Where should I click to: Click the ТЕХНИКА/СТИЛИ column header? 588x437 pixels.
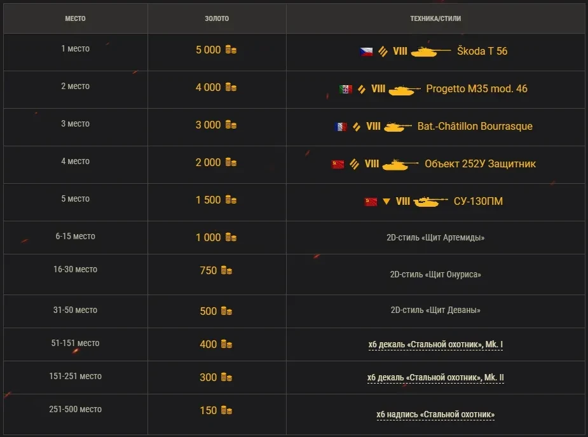435,18
